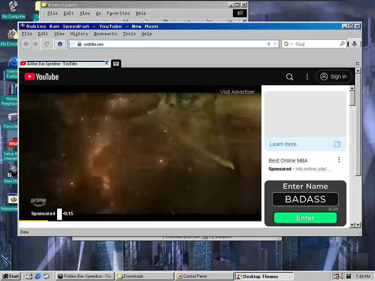Click the 7:49 PM clock
Image resolution: width=375 pixels, height=281 pixels.
coord(363,277)
